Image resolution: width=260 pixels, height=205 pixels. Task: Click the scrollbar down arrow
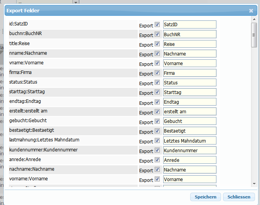[x=254, y=183]
